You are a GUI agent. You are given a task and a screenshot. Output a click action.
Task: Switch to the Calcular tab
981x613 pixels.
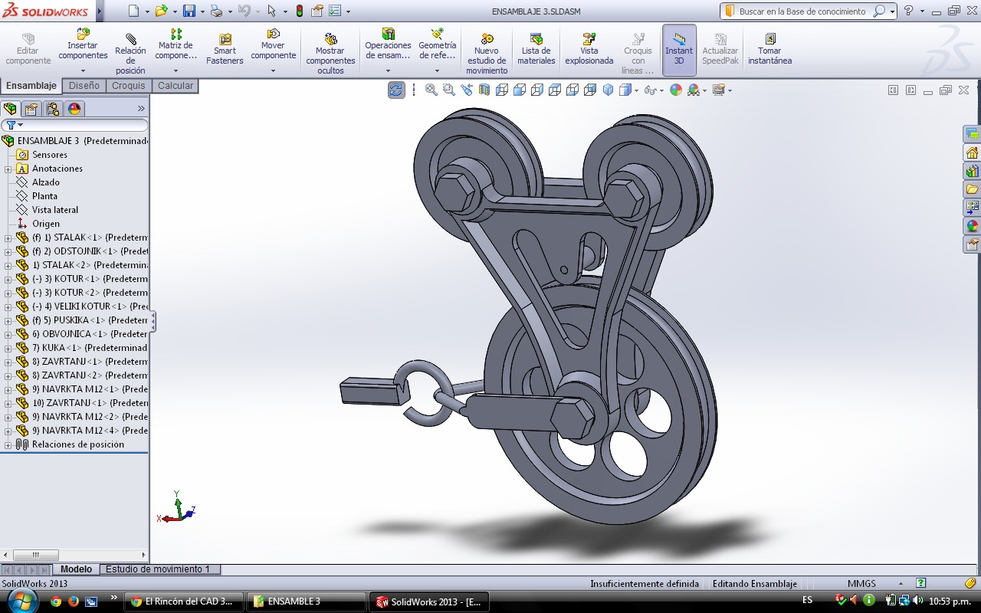tap(176, 86)
